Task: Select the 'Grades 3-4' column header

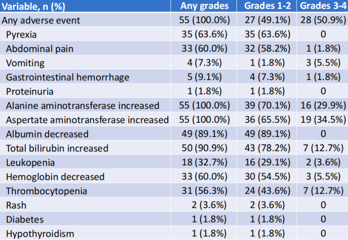Action: pyautogui.click(x=323, y=6)
